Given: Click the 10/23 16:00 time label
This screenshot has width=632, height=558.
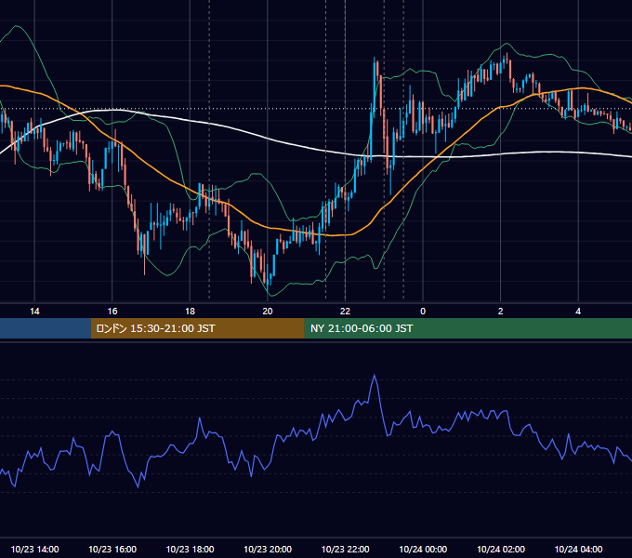Looking at the screenshot, I should click(112, 549).
